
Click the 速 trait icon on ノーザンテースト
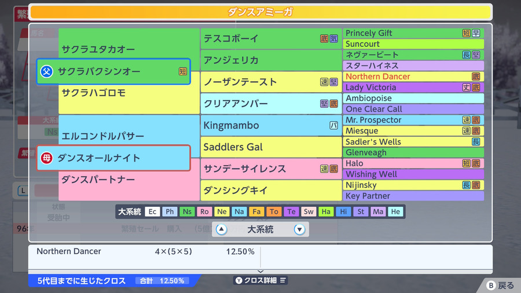(324, 82)
